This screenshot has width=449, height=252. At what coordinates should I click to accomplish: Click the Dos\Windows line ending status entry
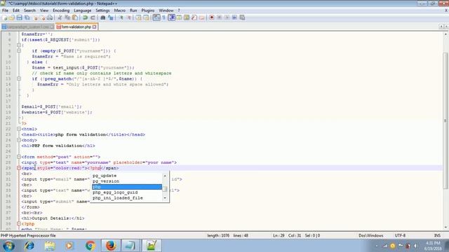(371, 235)
